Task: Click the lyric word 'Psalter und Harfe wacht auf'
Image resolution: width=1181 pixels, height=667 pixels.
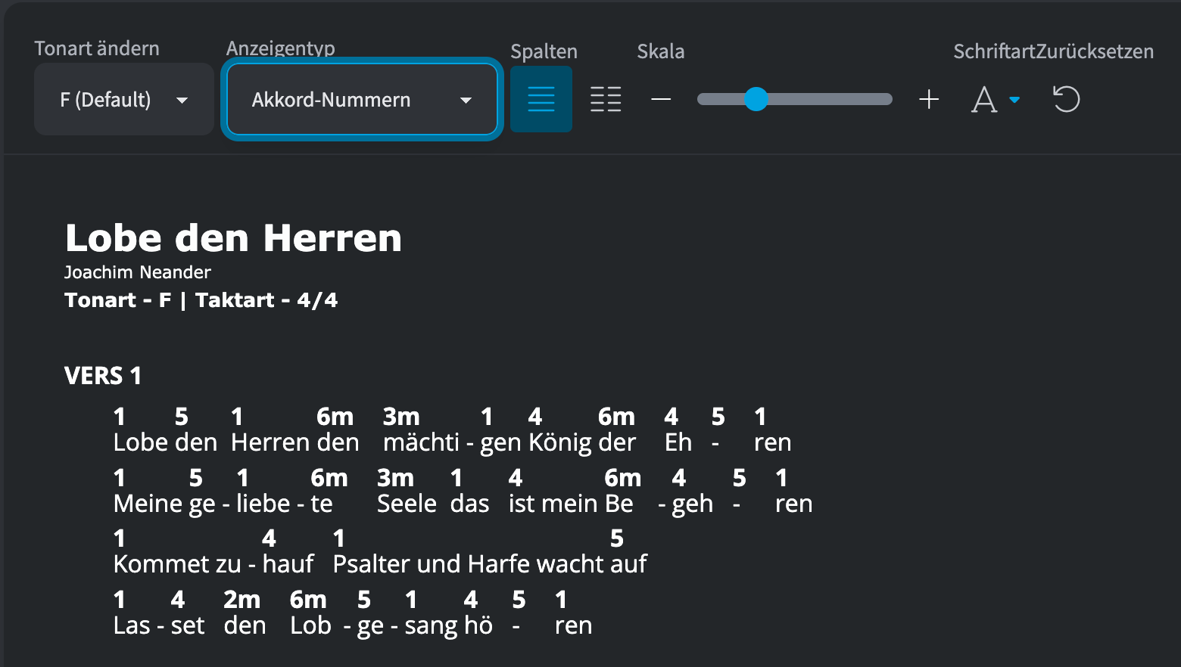Action: click(490, 564)
